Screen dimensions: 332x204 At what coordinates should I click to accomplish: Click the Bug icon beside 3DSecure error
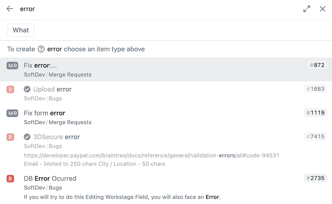point(10,137)
